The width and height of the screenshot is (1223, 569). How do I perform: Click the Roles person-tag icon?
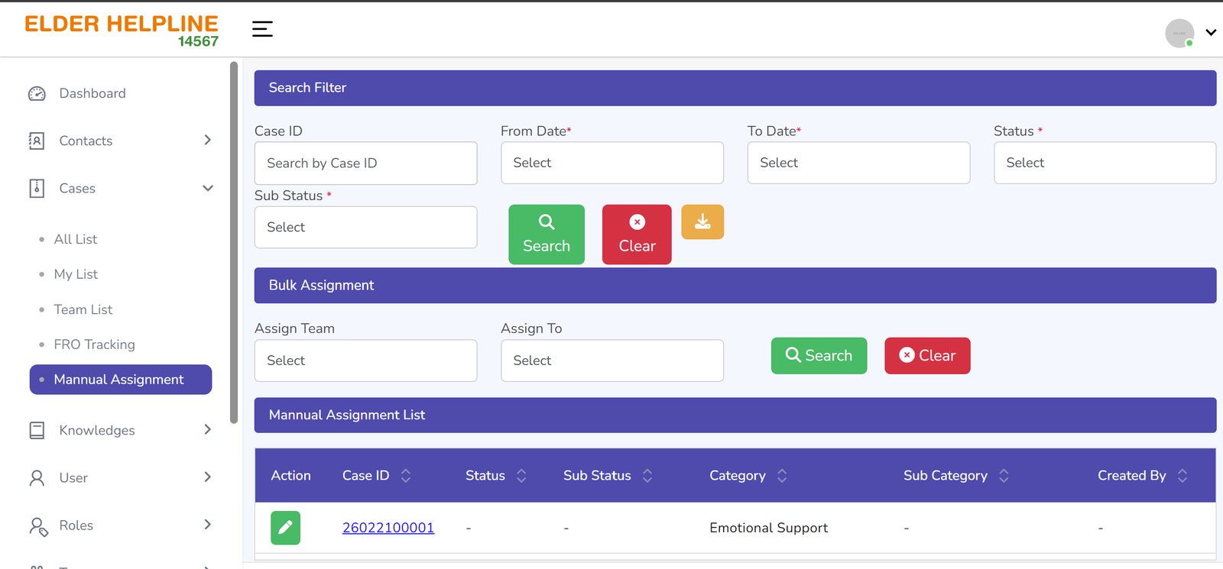[38, 525]
